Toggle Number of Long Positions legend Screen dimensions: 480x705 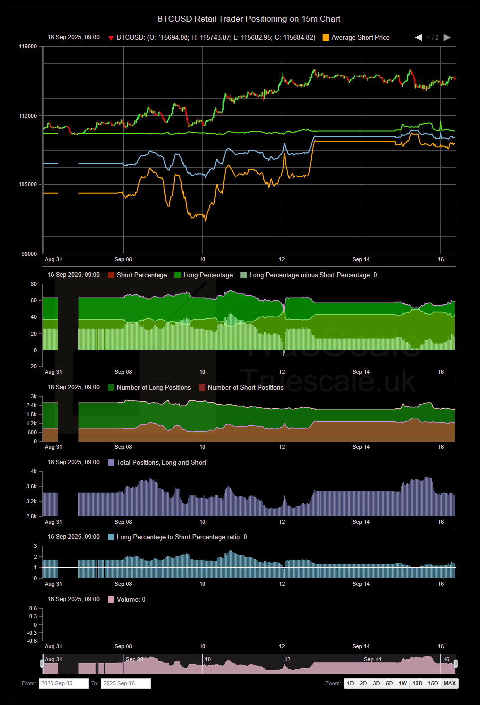(x=111, y=388)
